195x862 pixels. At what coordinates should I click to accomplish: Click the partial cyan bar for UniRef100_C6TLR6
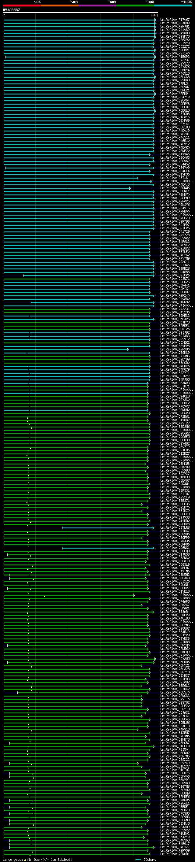pyautogui.click(x=108, y=528)
